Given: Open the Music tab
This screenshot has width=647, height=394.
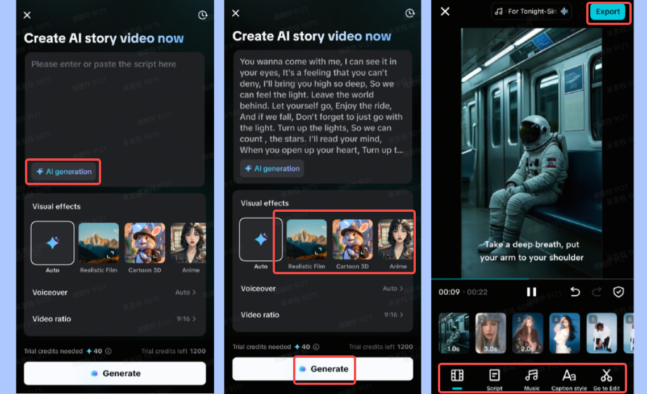Looking at the screenshot, I should [532, 380].
